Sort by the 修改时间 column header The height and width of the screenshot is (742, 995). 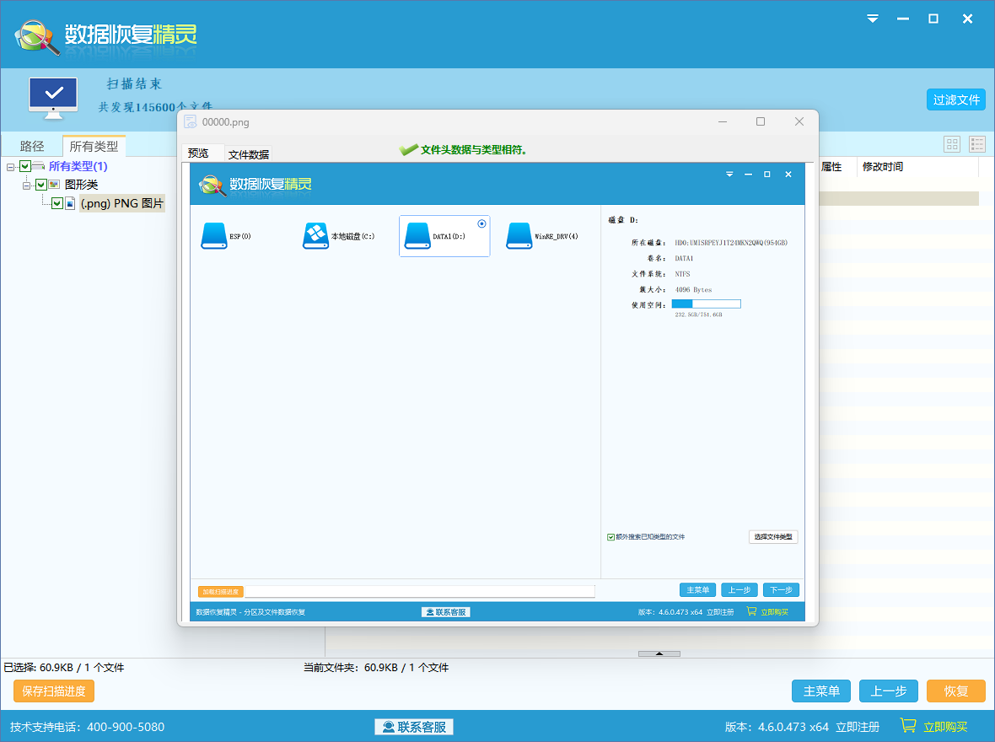(x=882, y=167)
